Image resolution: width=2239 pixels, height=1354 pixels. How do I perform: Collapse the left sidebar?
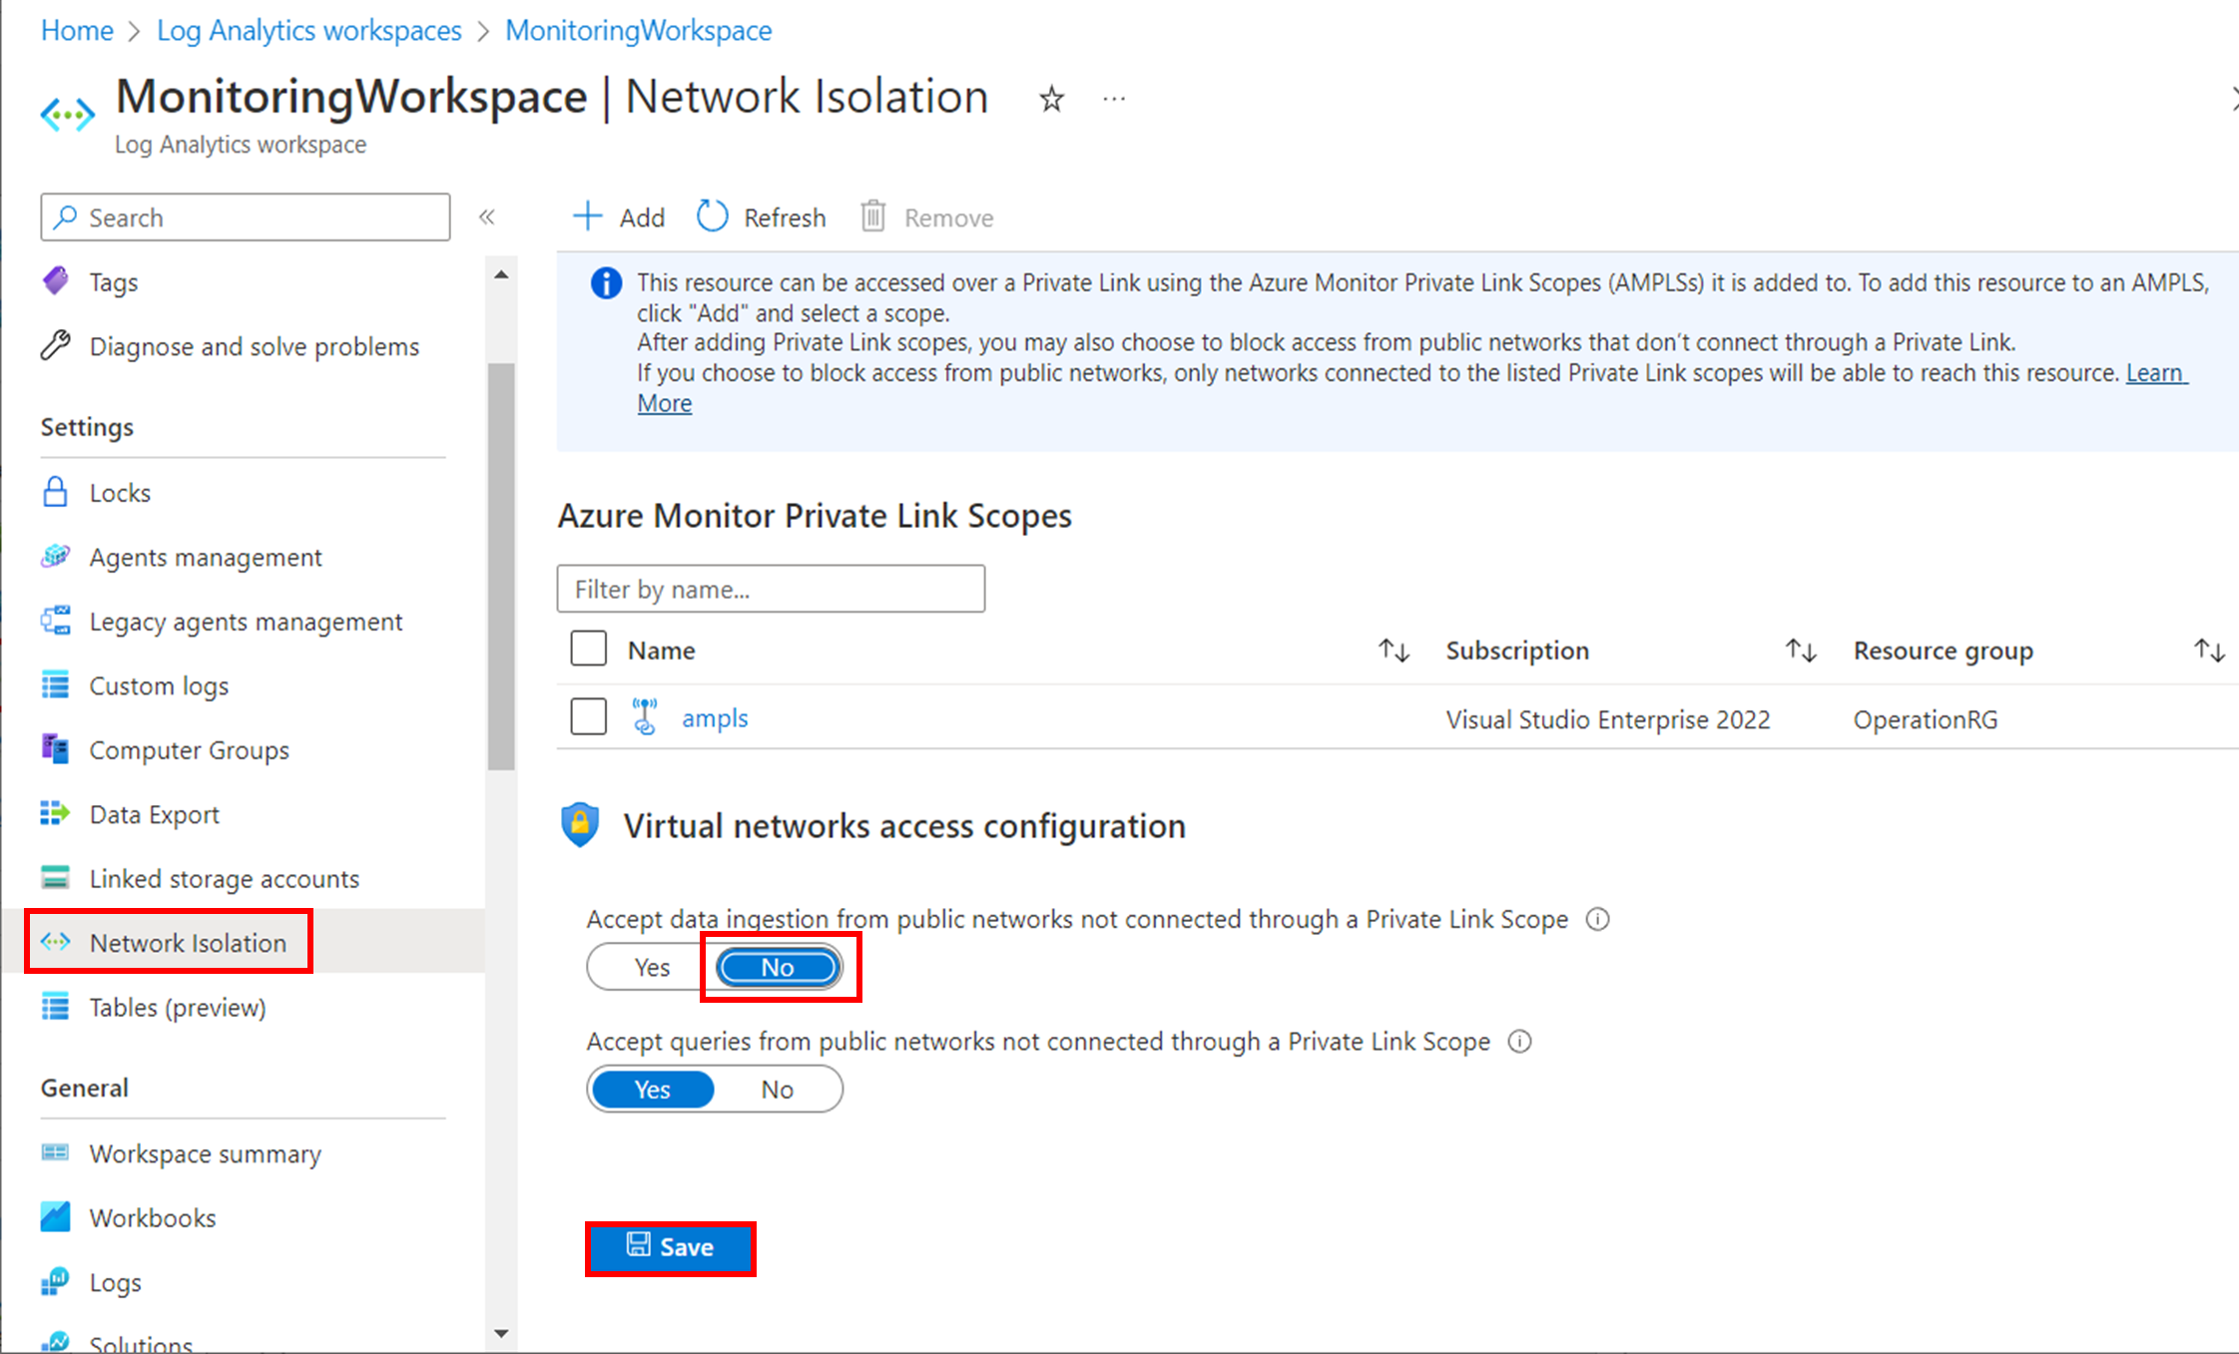tap(488, 217)
